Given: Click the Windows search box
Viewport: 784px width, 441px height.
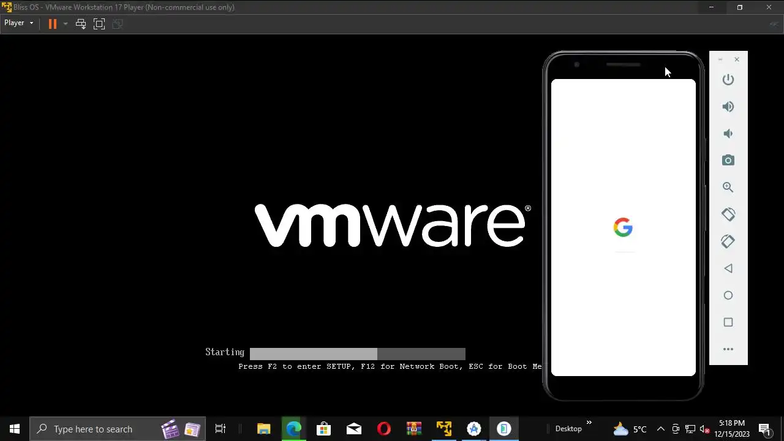Looking at the screenshot, I should click(x=116, y=429).
